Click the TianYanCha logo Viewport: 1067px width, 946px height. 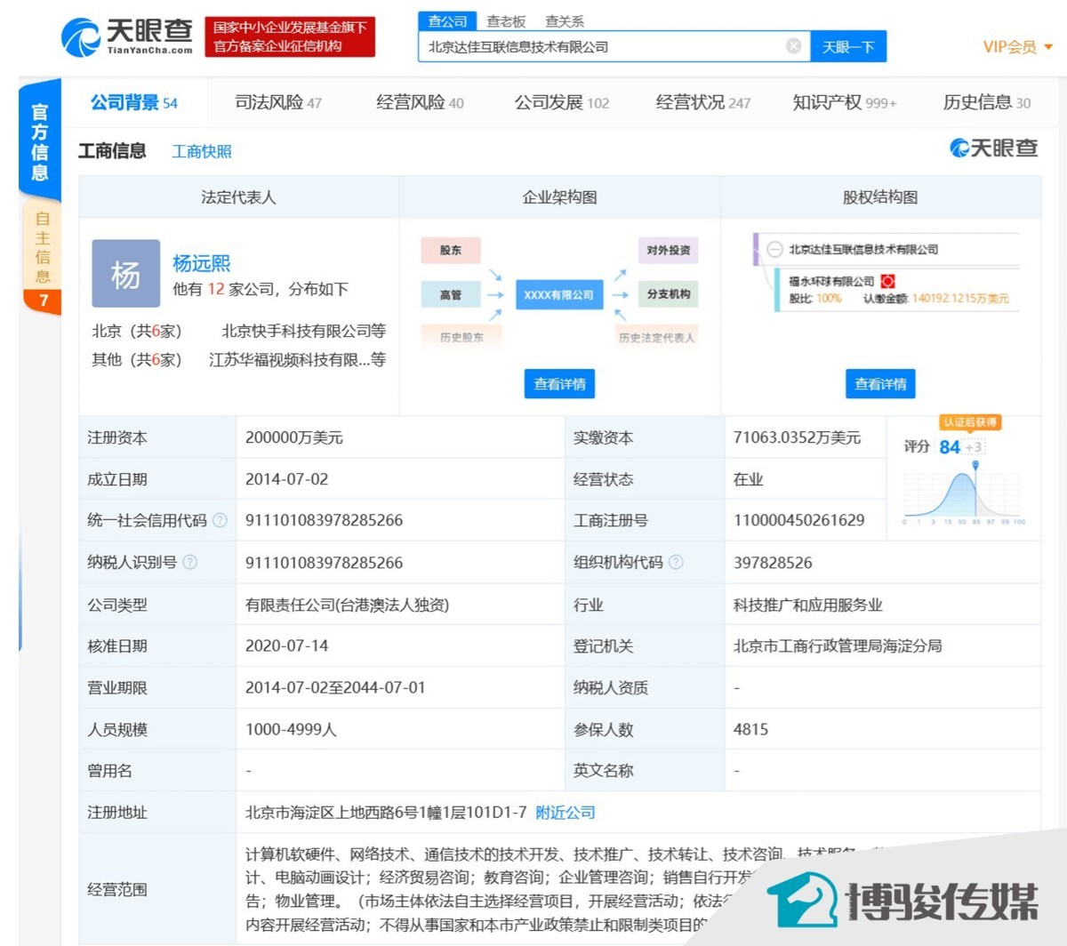(x=127, y=36)
